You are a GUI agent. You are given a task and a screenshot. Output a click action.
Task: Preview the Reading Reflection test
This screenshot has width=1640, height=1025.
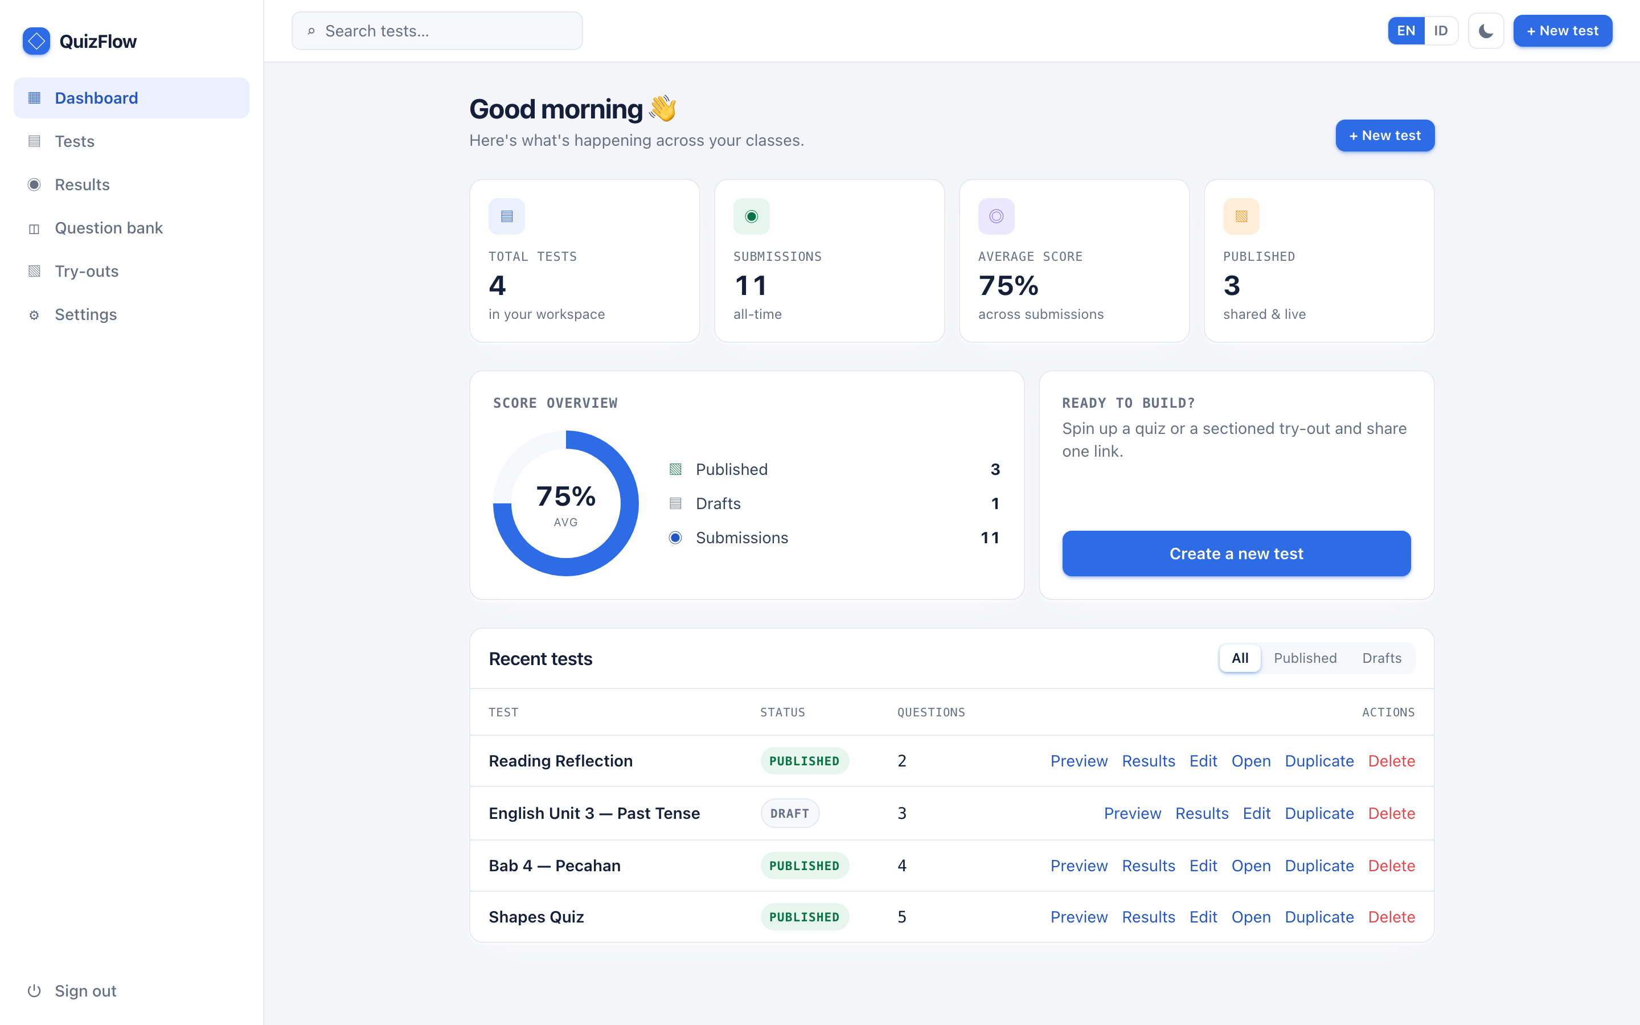click(x=1079, y=761)
